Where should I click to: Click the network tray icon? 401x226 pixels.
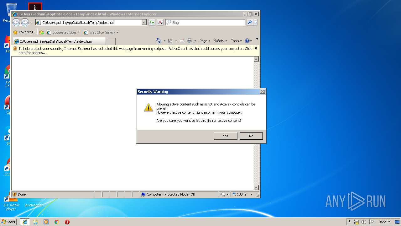(x=356, y=222)
